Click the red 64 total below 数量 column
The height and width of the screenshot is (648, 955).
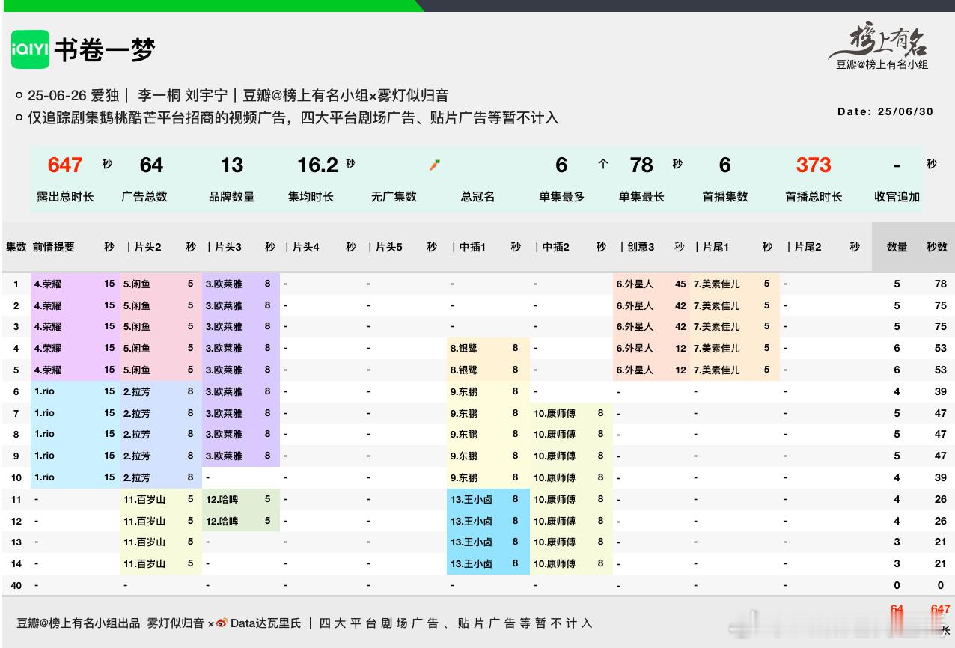(x=897, y=610)
